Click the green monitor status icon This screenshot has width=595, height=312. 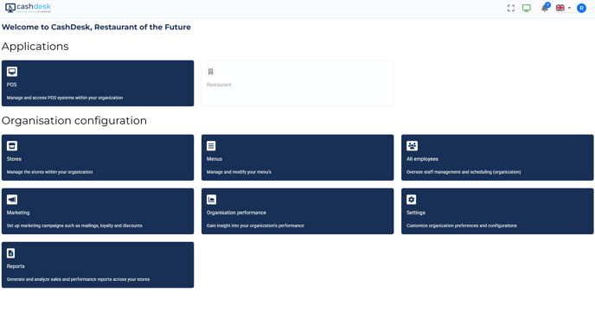(x=527, y=8)
